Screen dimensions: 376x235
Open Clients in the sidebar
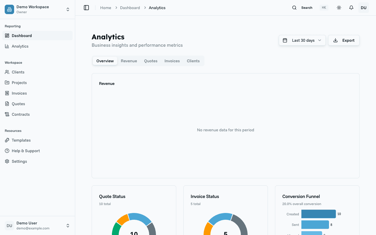38,72
